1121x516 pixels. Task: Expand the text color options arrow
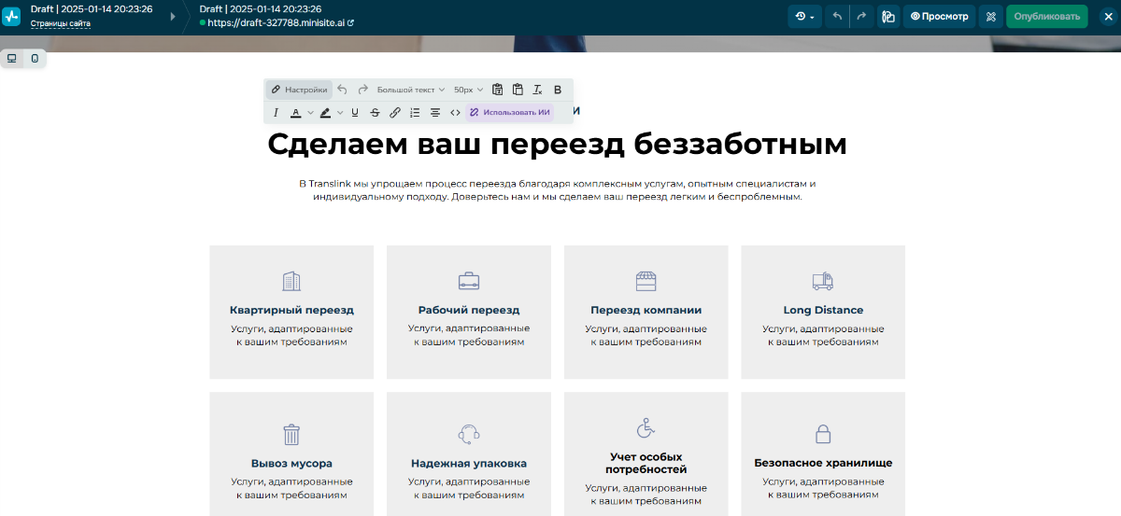tap(310, 113)
